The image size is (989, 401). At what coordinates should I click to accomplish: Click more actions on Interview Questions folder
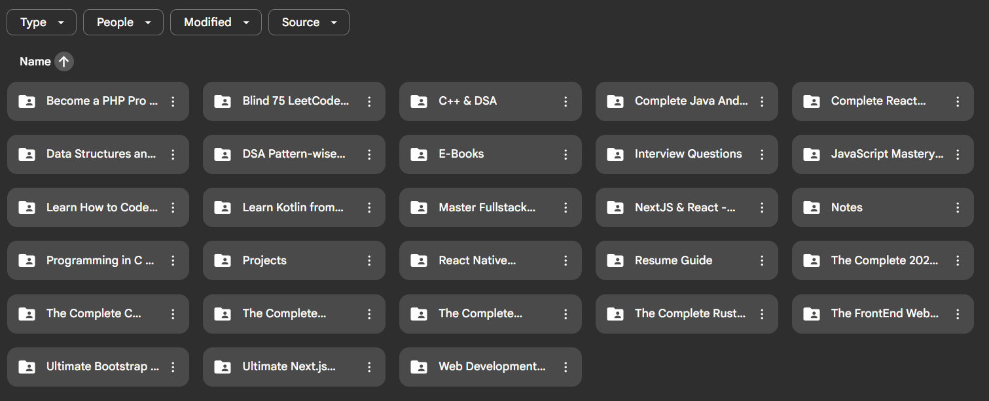762,154
